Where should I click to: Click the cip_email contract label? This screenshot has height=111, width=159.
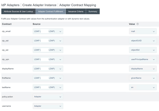tap(6, 31)
